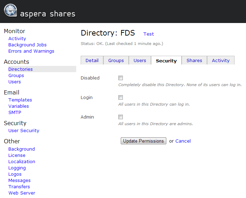Viewport: 246px width, 198px height.
Task: Open Localization settings
Action: (x=22, y=161)
